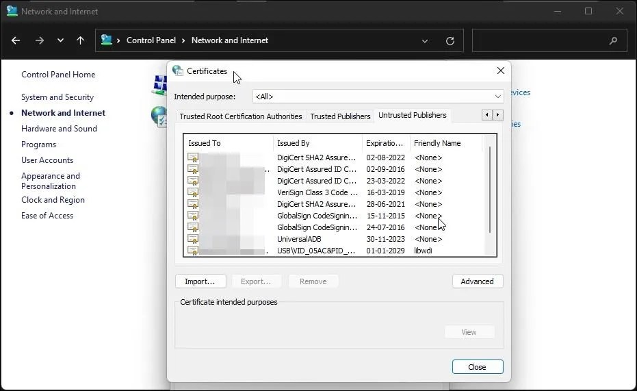Click the search magnifier icon
This screenshot has width=637, height=391.
tap(614, 40)
